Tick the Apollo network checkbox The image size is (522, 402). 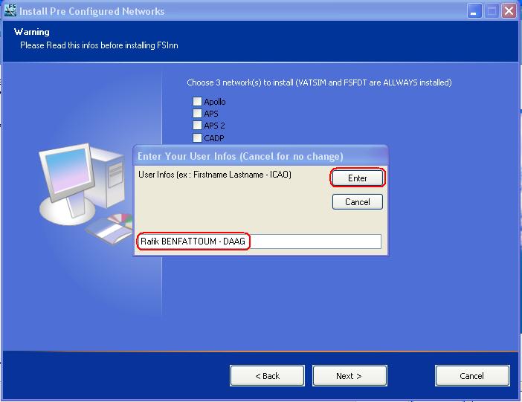[197, 101]
